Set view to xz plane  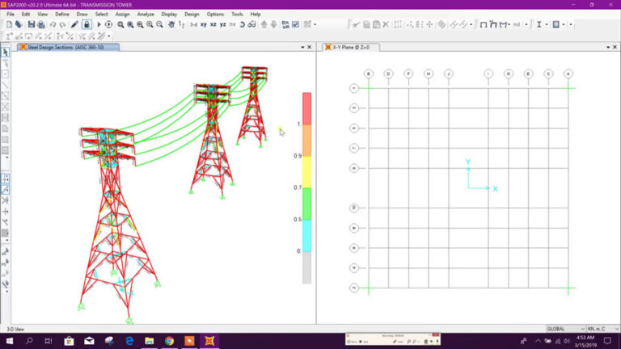tap(213, 24)
